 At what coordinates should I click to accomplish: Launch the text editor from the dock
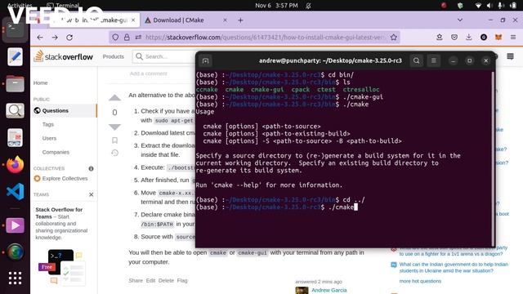[x=15, y=56]
